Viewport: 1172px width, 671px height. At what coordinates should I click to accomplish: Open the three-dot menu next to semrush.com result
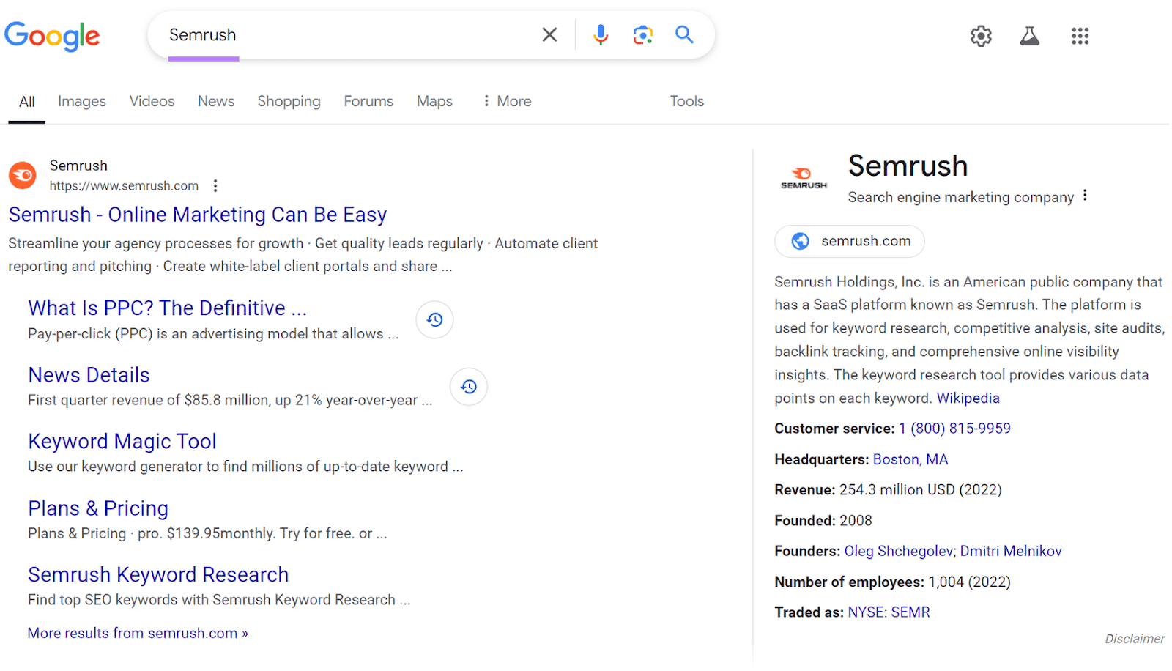(x=215, y=186)
